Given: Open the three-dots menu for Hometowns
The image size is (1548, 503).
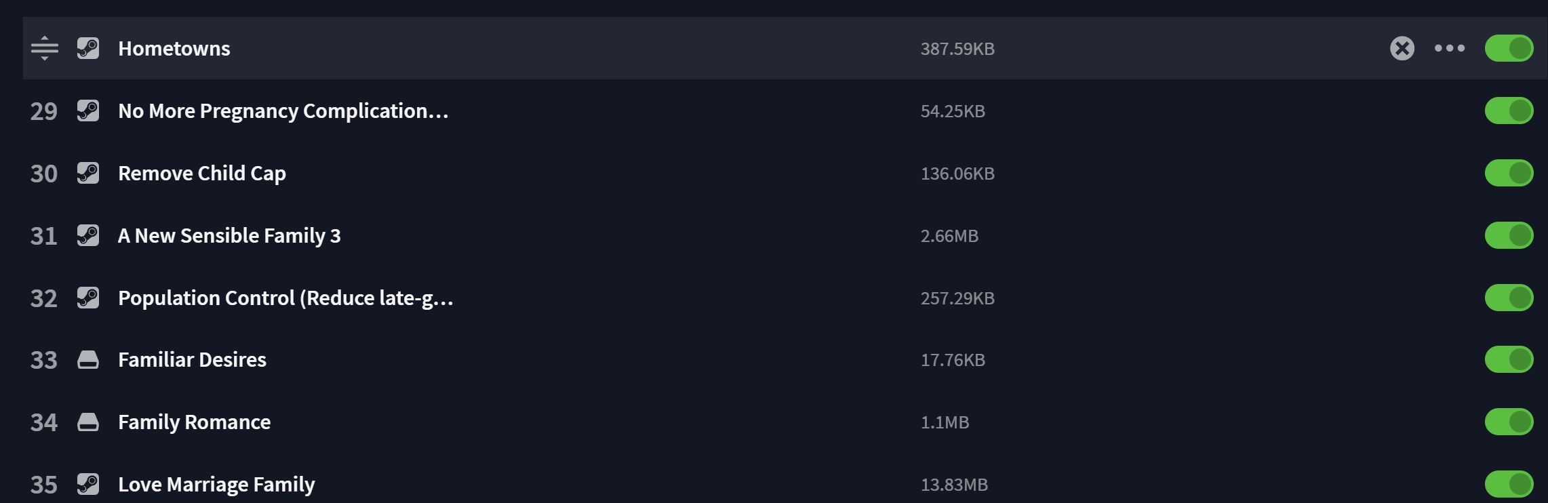Looking at the screenshot, I should pyautogui.click(x=1450, y=48).
